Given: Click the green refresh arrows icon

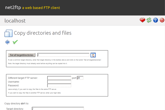Looking at the screenshot, I should (x=149, y=20).
